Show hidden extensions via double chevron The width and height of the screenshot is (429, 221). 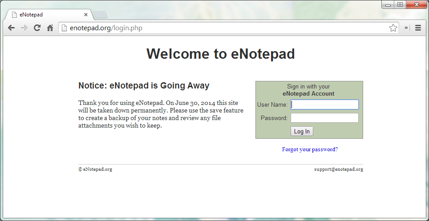click(406, 28)
